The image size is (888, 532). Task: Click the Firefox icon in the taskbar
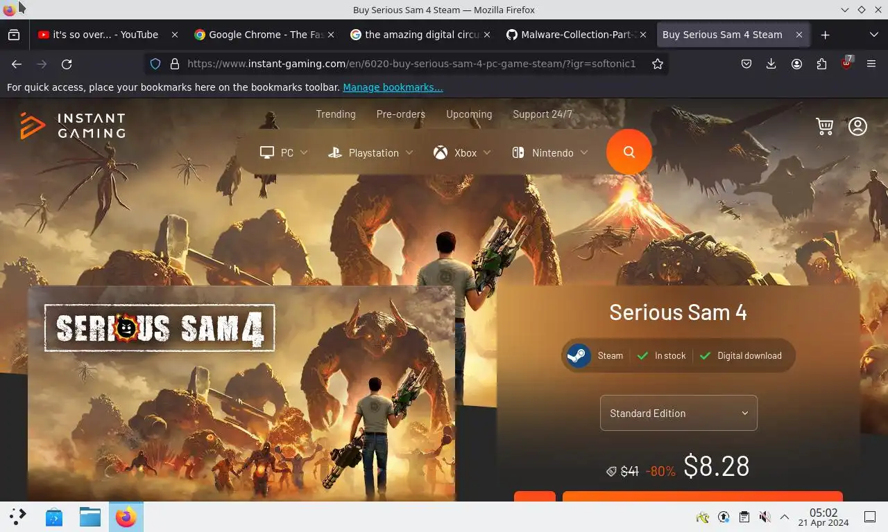126,517
